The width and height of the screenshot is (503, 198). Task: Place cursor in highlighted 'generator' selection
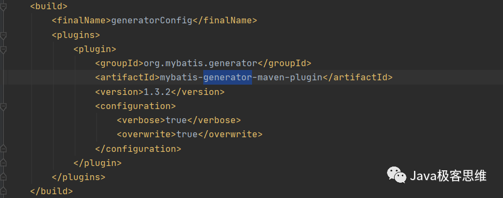click(x=228, y=78)
